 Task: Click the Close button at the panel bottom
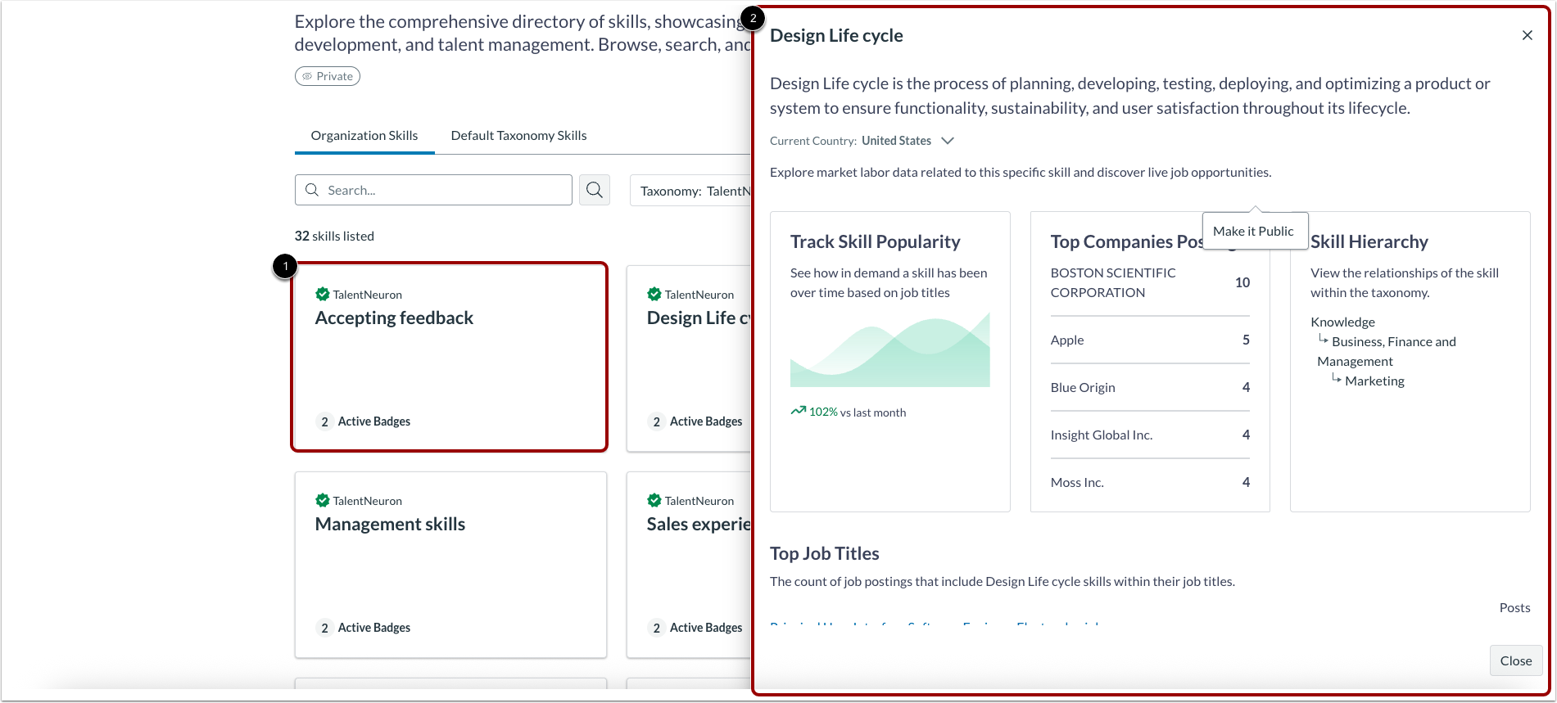1516,660
